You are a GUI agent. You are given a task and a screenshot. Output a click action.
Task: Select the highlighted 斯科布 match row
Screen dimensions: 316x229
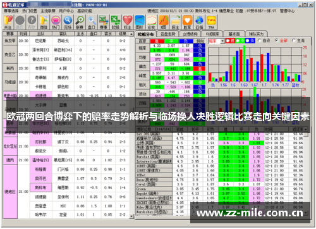(80, 187)
